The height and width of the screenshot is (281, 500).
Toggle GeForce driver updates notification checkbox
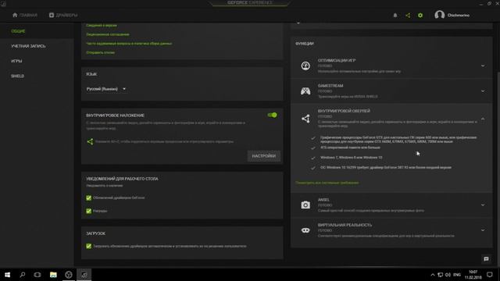(x=88, y=197)
